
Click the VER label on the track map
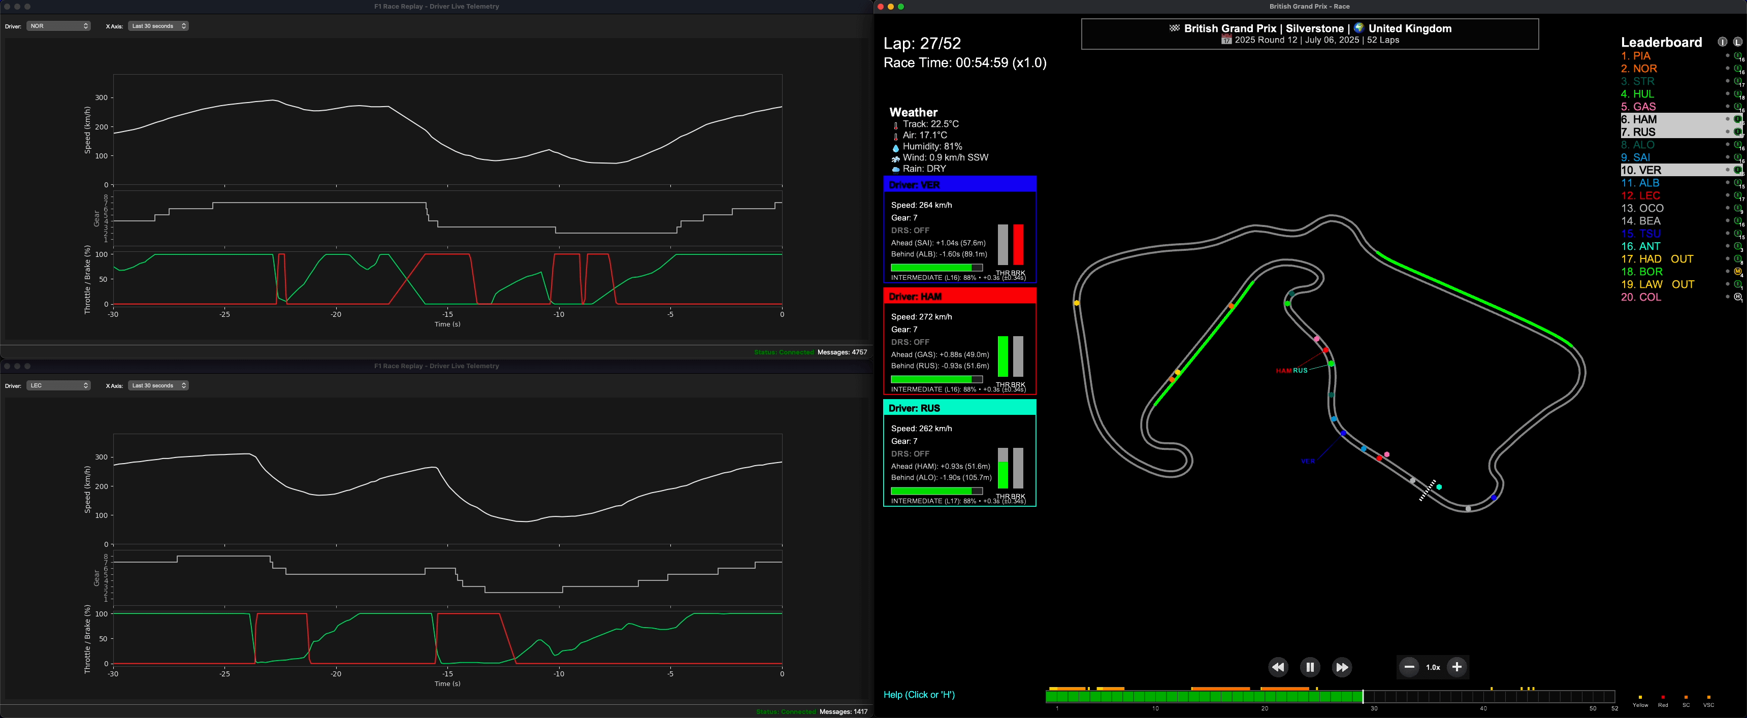tap(1308, 461)
